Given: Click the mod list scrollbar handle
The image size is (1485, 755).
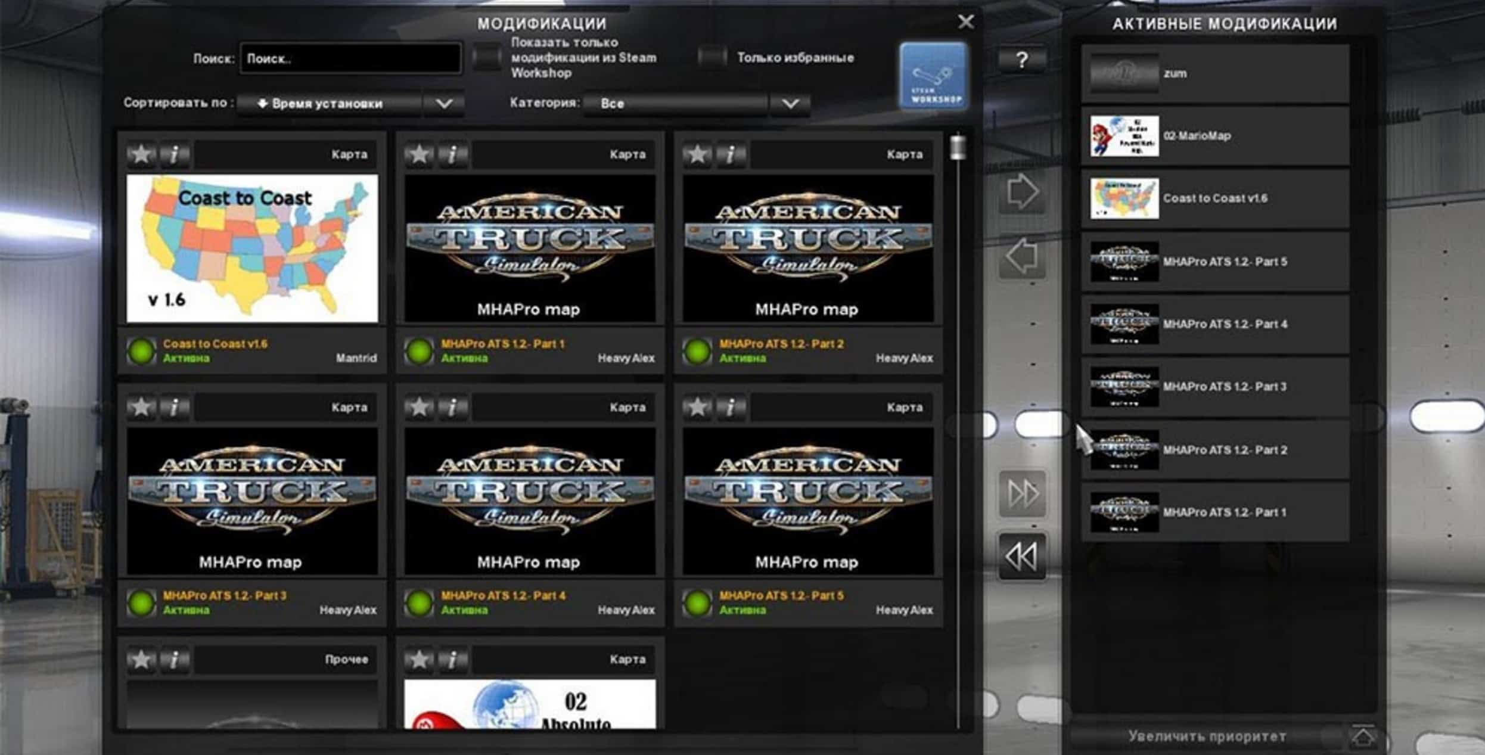Looking at the screenshot, I should pos(958,147).
